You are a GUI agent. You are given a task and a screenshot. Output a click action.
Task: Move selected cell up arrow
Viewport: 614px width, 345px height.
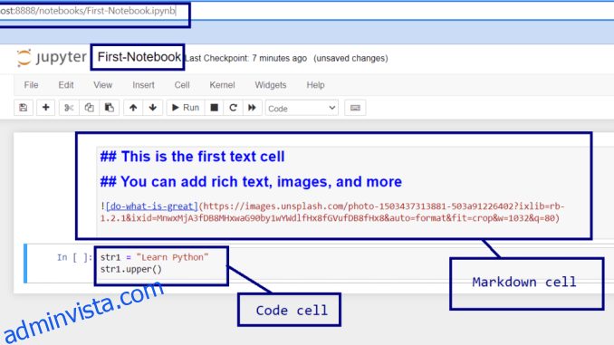133,108
